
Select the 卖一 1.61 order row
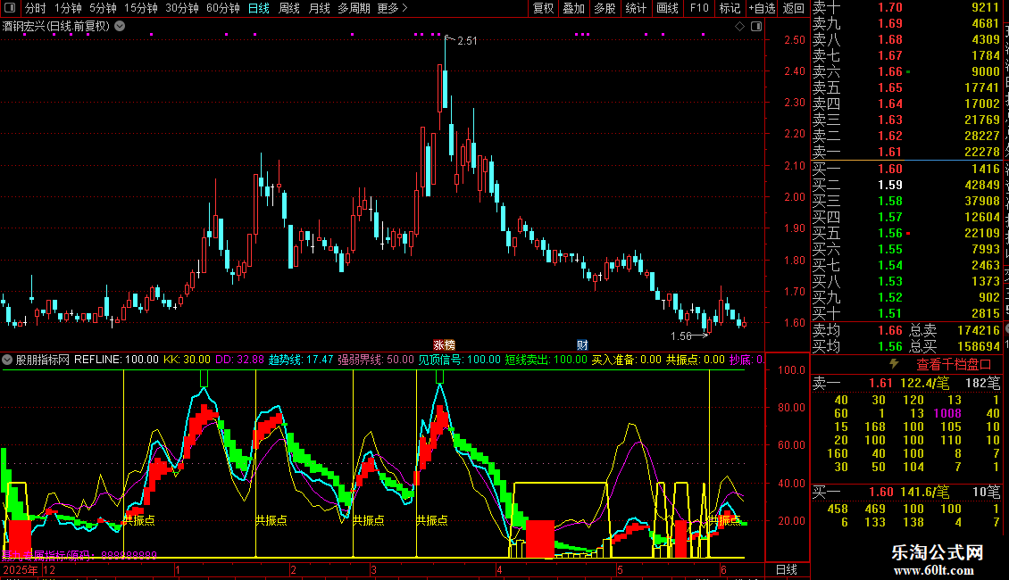906,152
